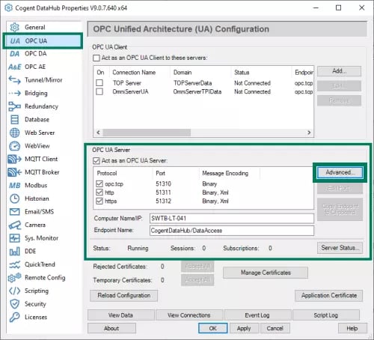Click the Modbus MB icon
This screenshot has height=340, width=374.
pos(14,186)
